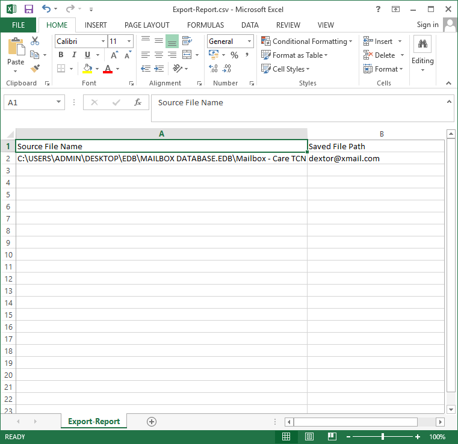Screen dimensions: 458x444
Task: Click the Redo arrow icon
Action: point(70,9)
